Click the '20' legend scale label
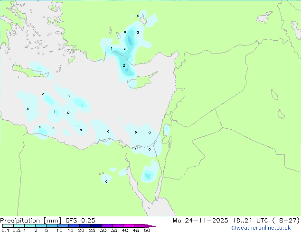Viewport: 301px width, 232px height. [x=81, y=230]
